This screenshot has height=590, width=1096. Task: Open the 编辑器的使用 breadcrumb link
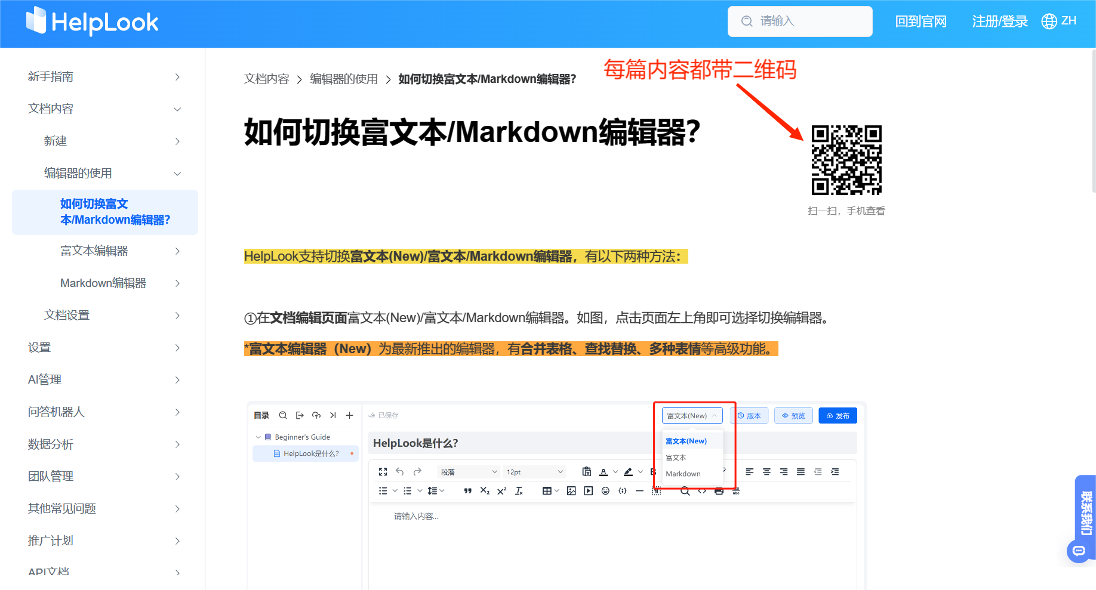(x=343, y=78)
